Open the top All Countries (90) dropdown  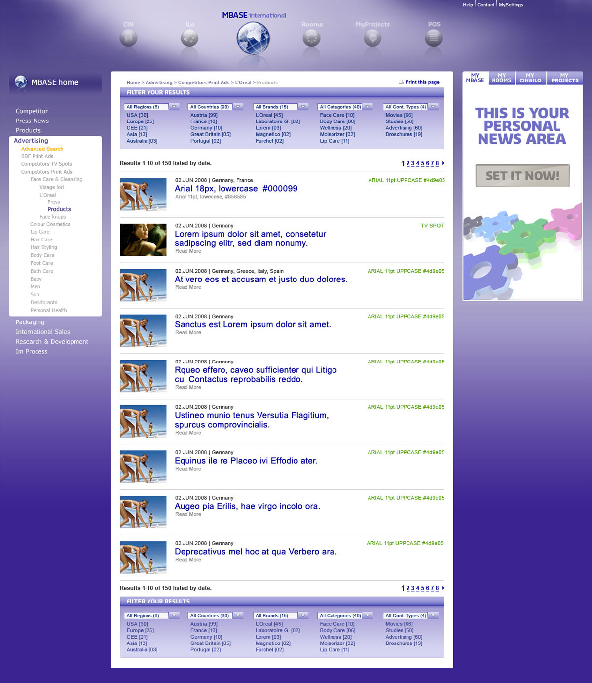[x=238, y=107]
